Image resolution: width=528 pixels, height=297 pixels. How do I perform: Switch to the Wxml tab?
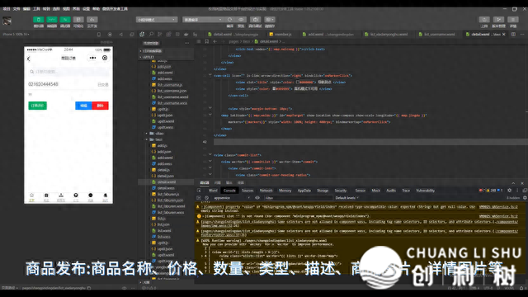[213, 191]
